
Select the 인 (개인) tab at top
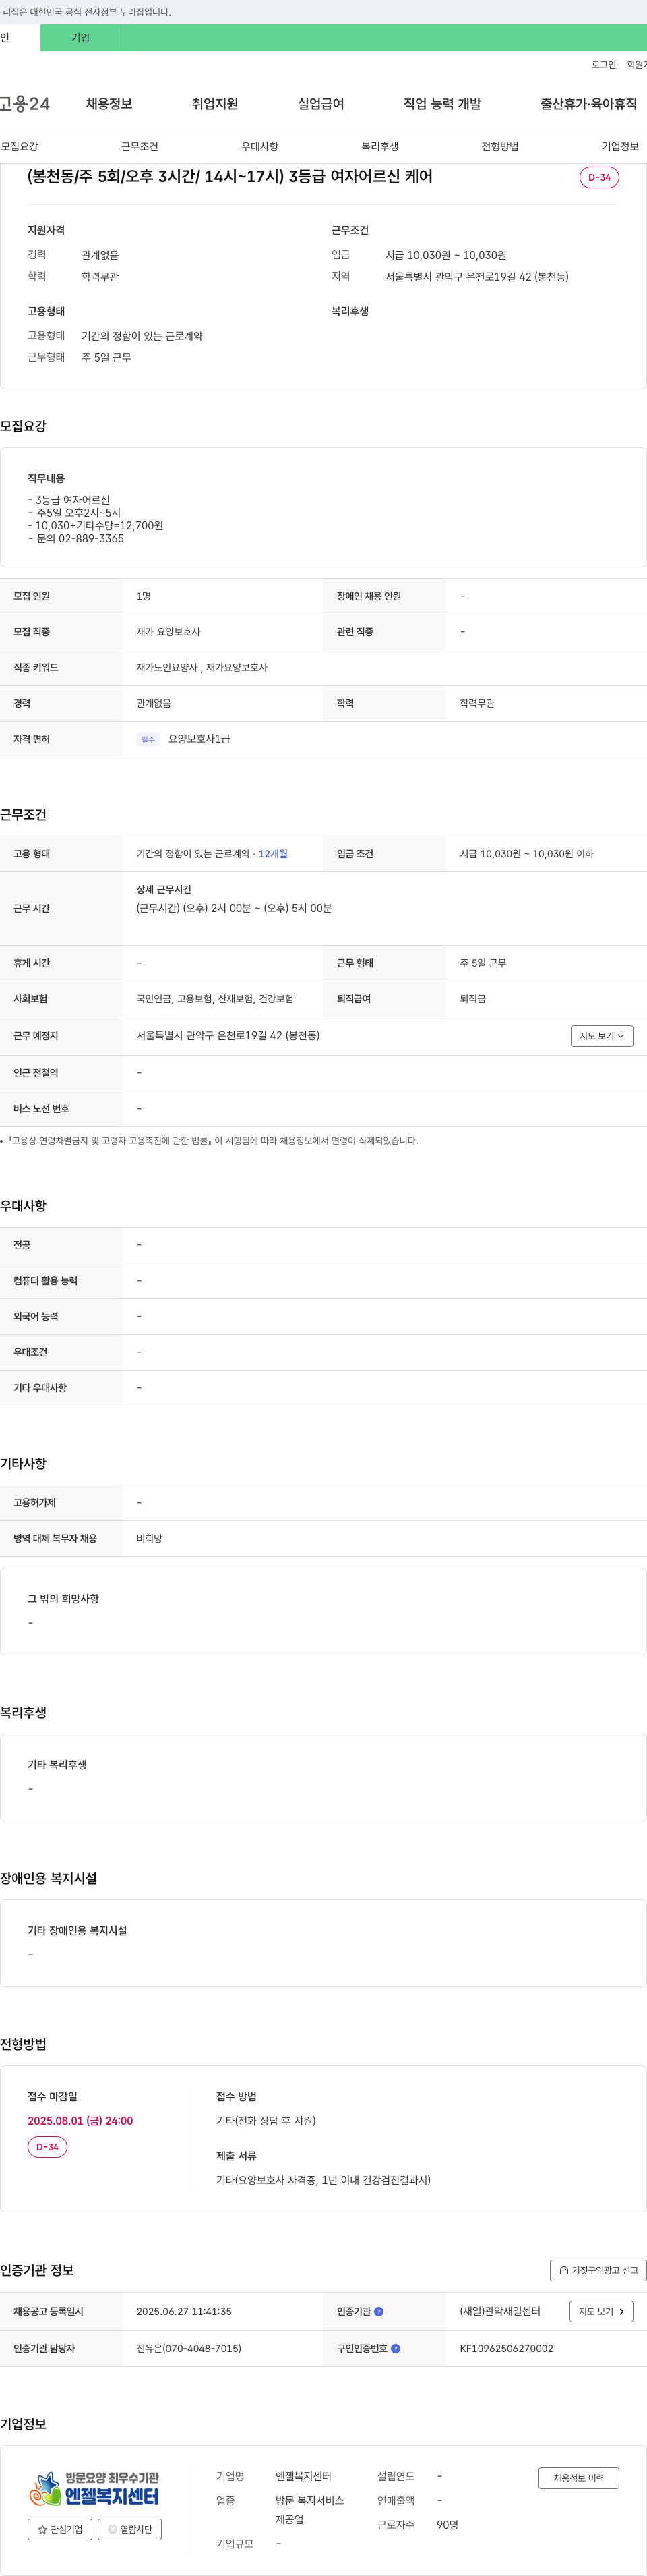click(19, 38)
